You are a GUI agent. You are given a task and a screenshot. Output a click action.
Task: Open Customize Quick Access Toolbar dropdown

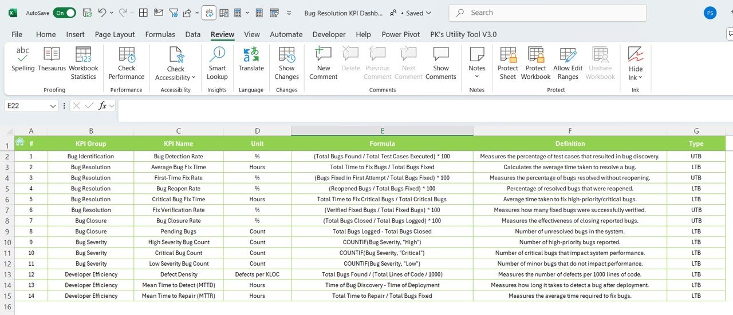click(x=289, y=13)
